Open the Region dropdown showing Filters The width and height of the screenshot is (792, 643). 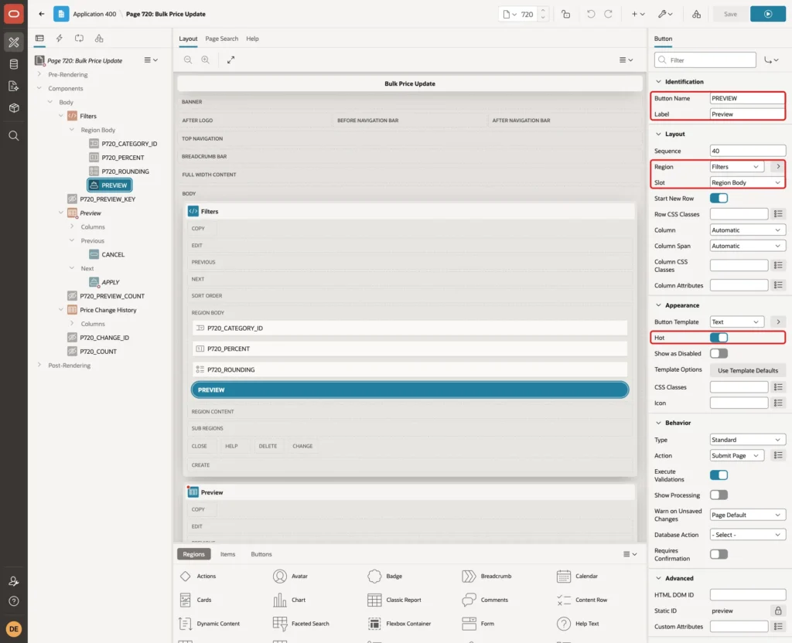[x=737, y=167]
